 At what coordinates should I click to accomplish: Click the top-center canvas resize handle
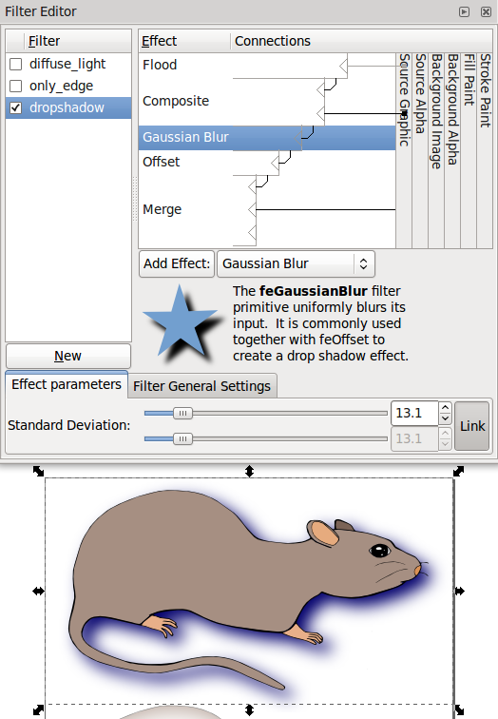[x=249, y=471]
